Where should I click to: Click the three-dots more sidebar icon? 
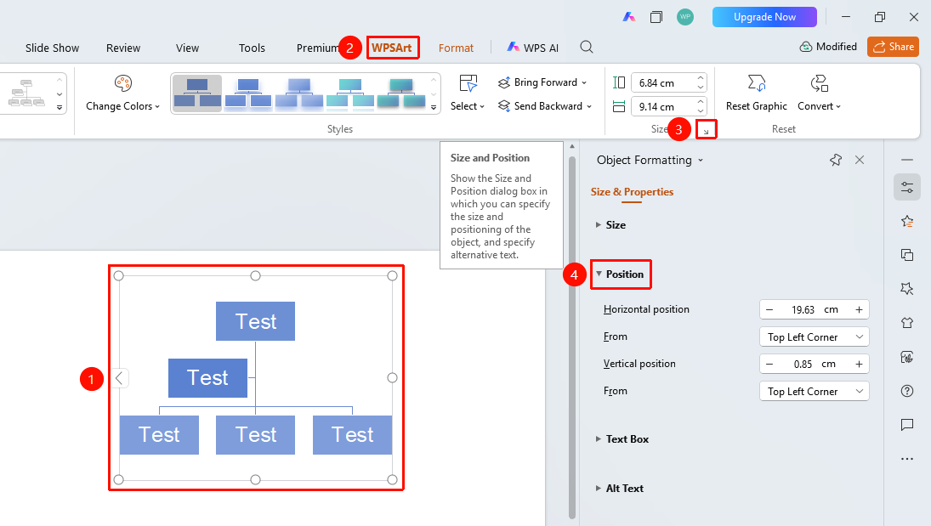click(x=907, y=458)
